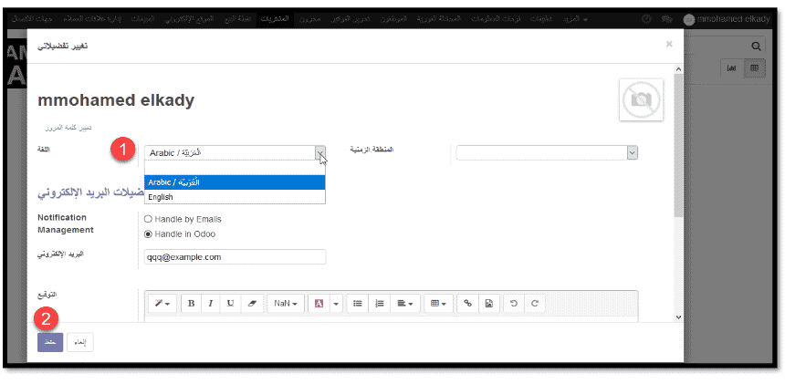The height and width of the screenshot is (384, 785).
Task: Open the conversations chat icon in navbar
Action: pyautogui.click(x=666, y=19)
